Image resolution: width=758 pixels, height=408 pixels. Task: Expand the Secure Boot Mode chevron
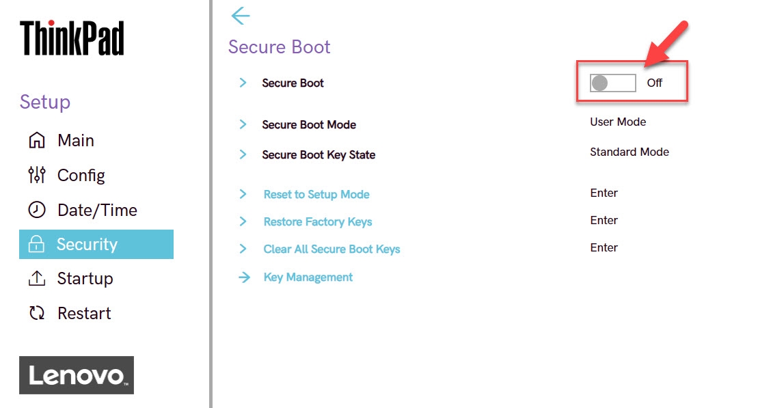click(243, 124)
